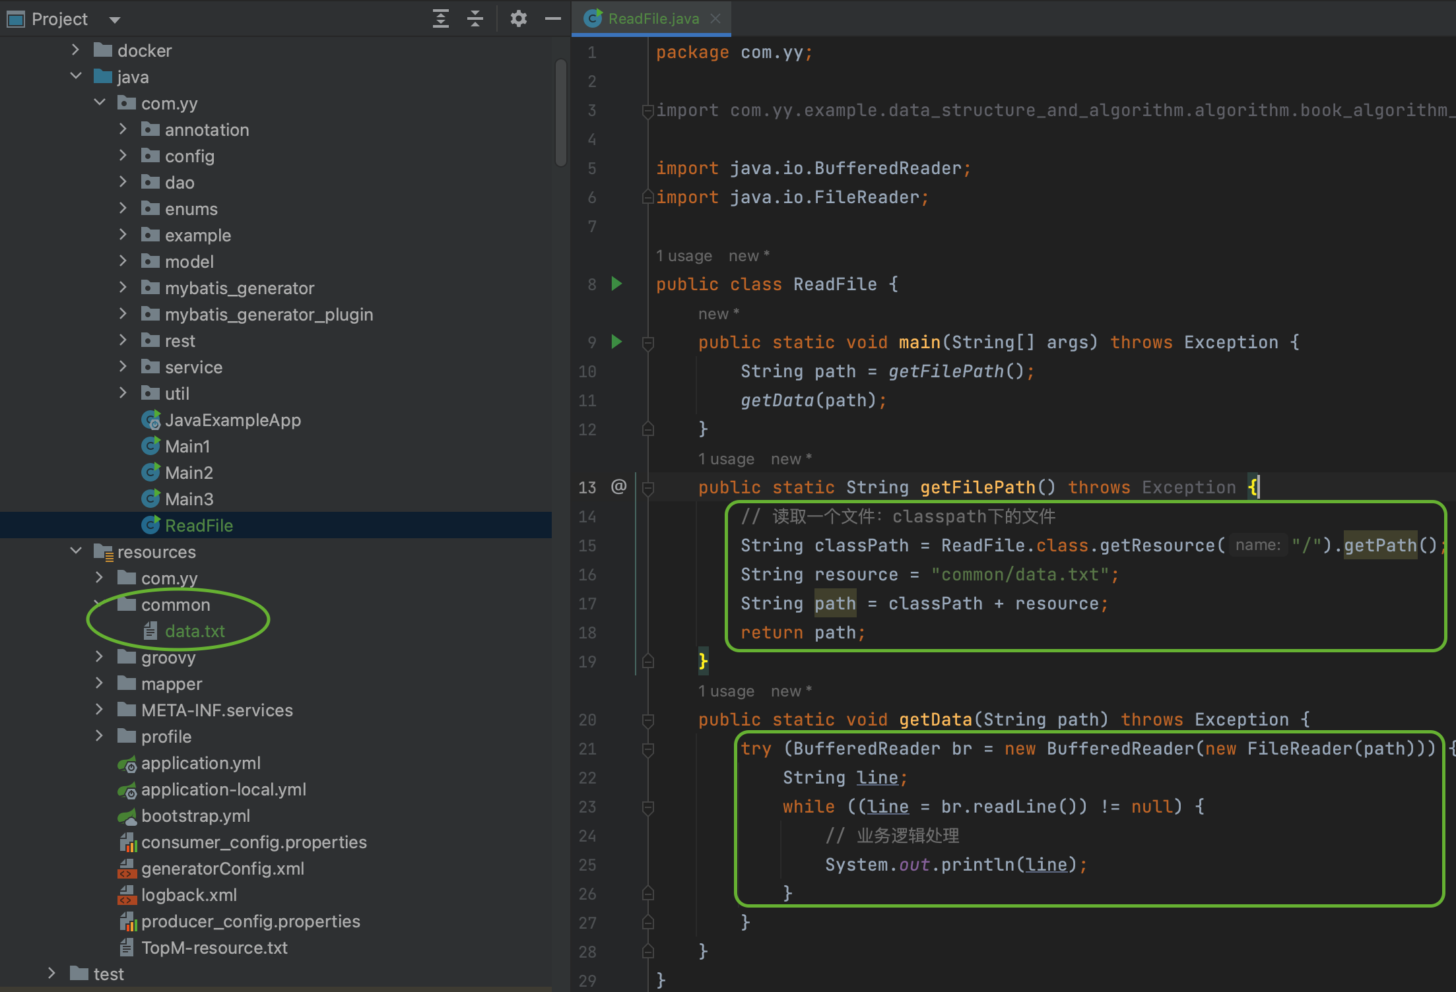Click the Project tree vertical scrollbar
The image size is (1456, 992).
[560, 112]
